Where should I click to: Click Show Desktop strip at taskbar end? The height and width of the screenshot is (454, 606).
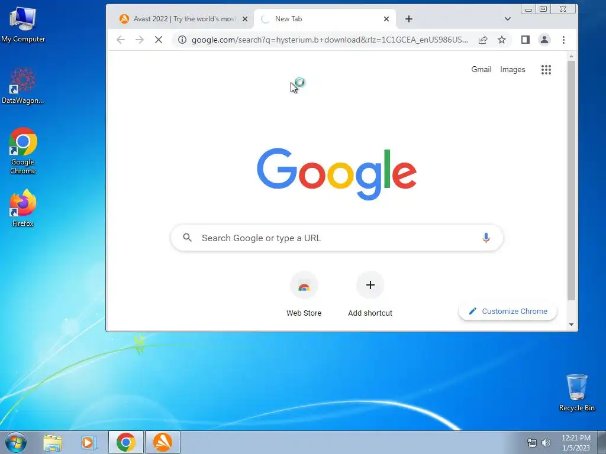[x=602, y=442]
